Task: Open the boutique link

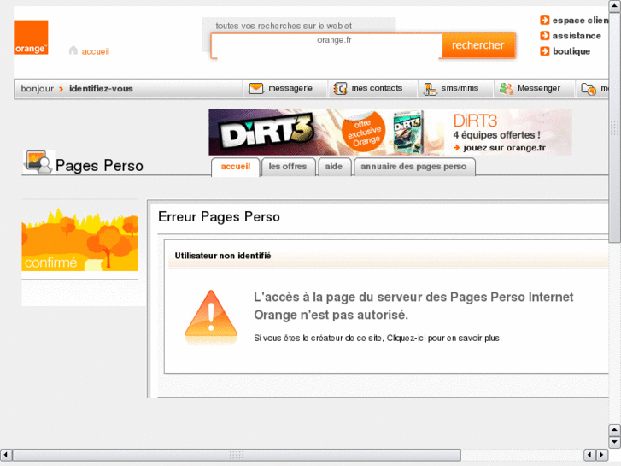Action: 571,51
